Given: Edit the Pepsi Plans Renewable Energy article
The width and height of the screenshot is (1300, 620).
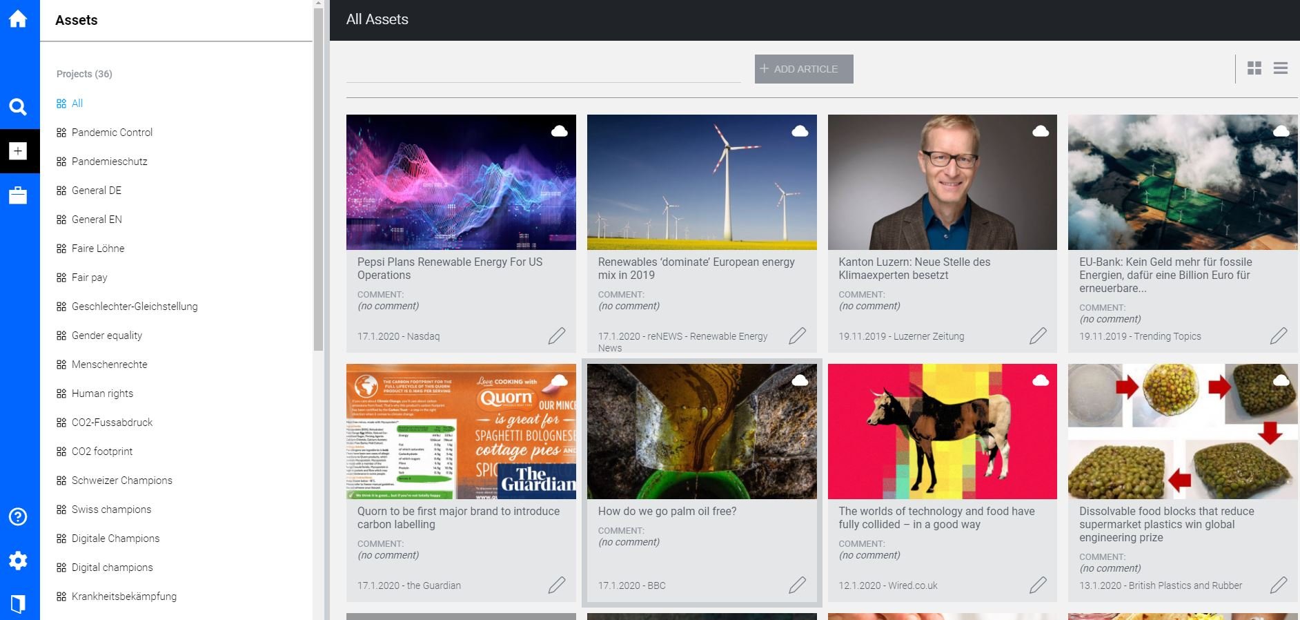Looking at the screenshot, I should 557,336.
